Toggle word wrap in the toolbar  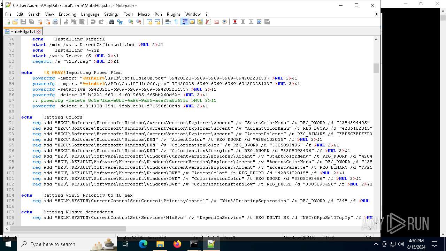(x=168, y=22)
